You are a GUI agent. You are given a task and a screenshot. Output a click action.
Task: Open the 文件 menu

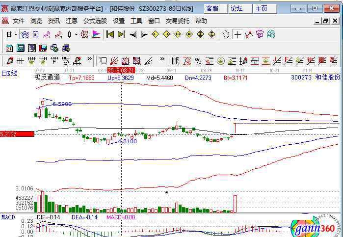(x=19, y=21)
